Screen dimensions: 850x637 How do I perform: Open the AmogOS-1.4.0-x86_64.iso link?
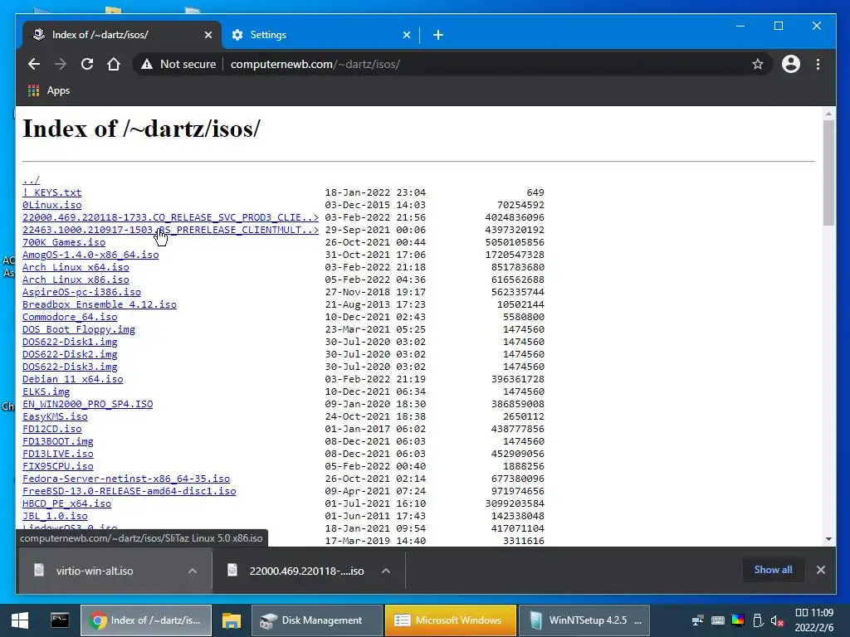point(90,255)
